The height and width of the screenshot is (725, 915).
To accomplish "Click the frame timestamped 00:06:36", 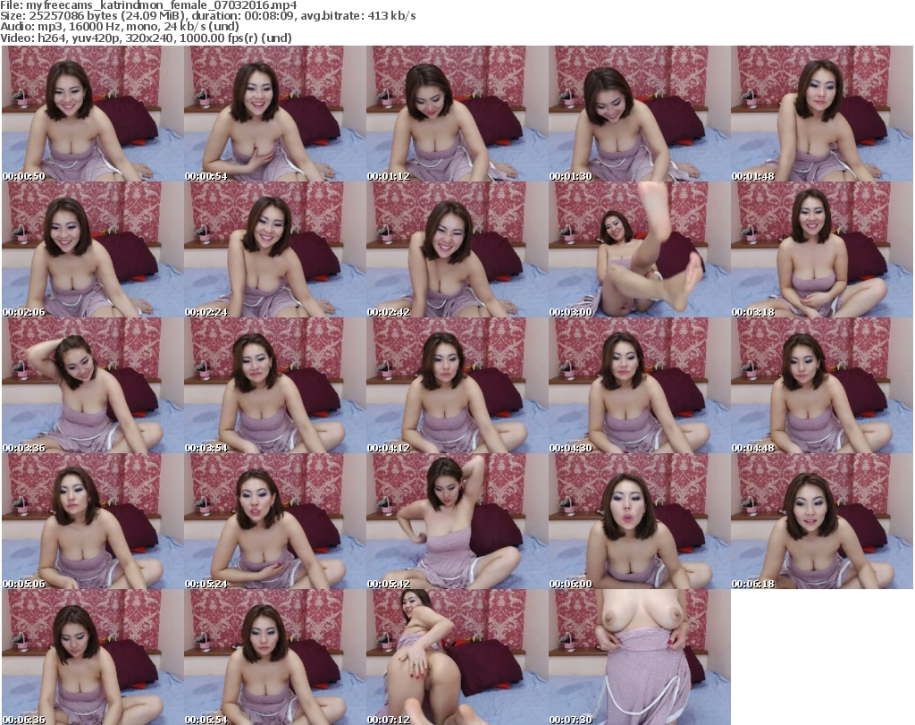I will [x=91, y=657].
